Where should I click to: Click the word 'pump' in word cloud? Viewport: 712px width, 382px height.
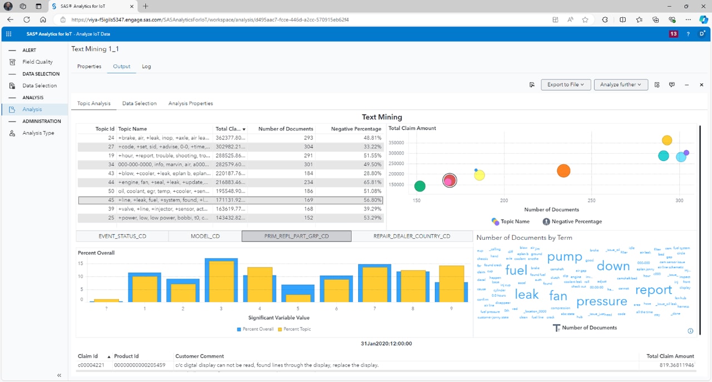click(565, 257)
